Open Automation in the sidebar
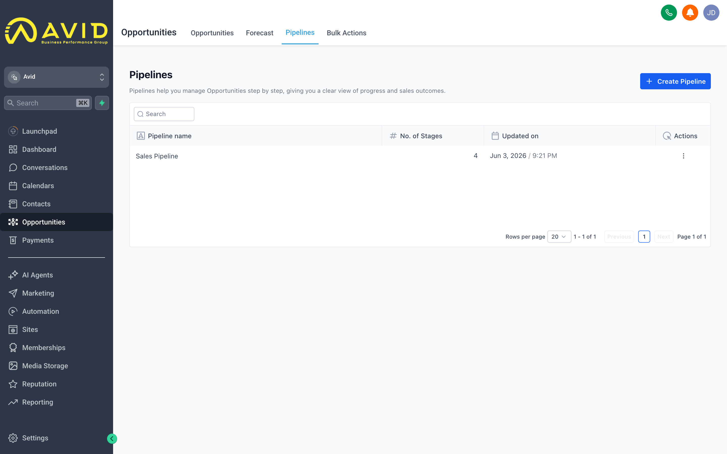This screenshot has height=454, width=727. pos(57,311)
